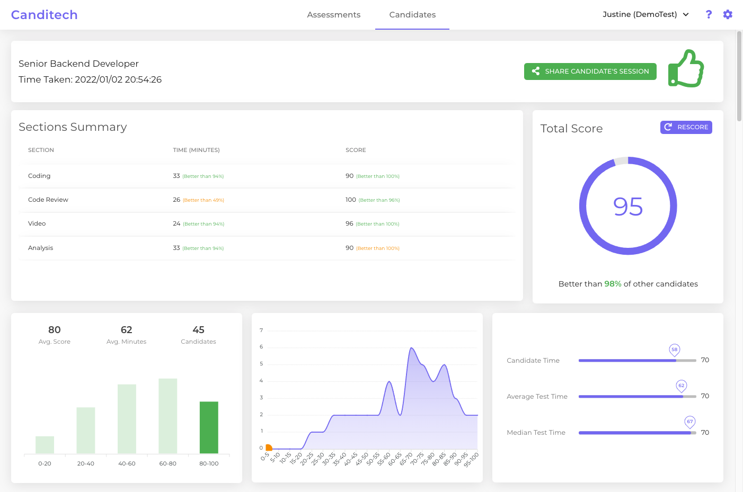
Task: Open help via the question mark icon
Action: (709, 14)
